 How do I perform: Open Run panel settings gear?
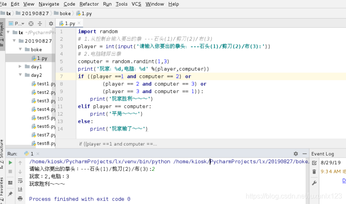(296, 154)
